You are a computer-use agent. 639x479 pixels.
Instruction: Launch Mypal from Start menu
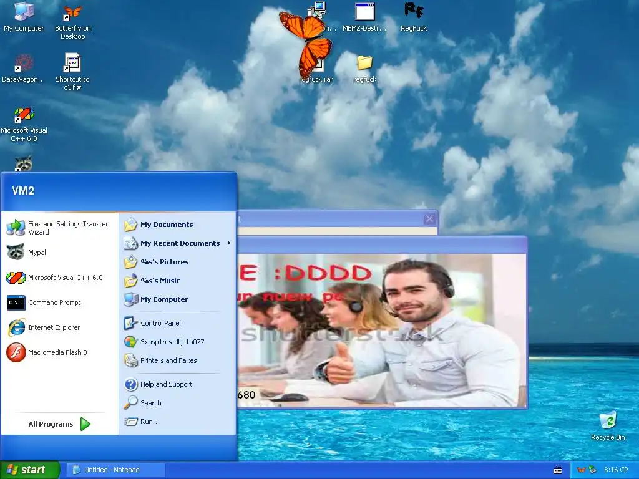point(59,253)
